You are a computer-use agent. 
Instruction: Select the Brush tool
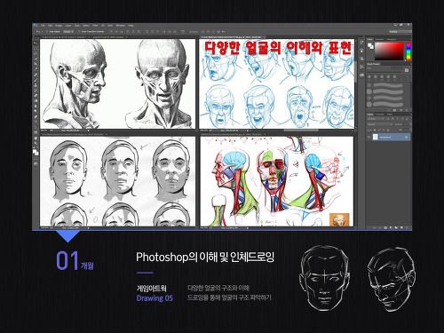36,80
